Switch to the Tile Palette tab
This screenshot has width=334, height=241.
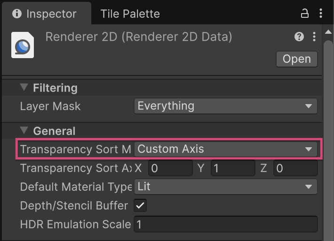pos(130,14)
